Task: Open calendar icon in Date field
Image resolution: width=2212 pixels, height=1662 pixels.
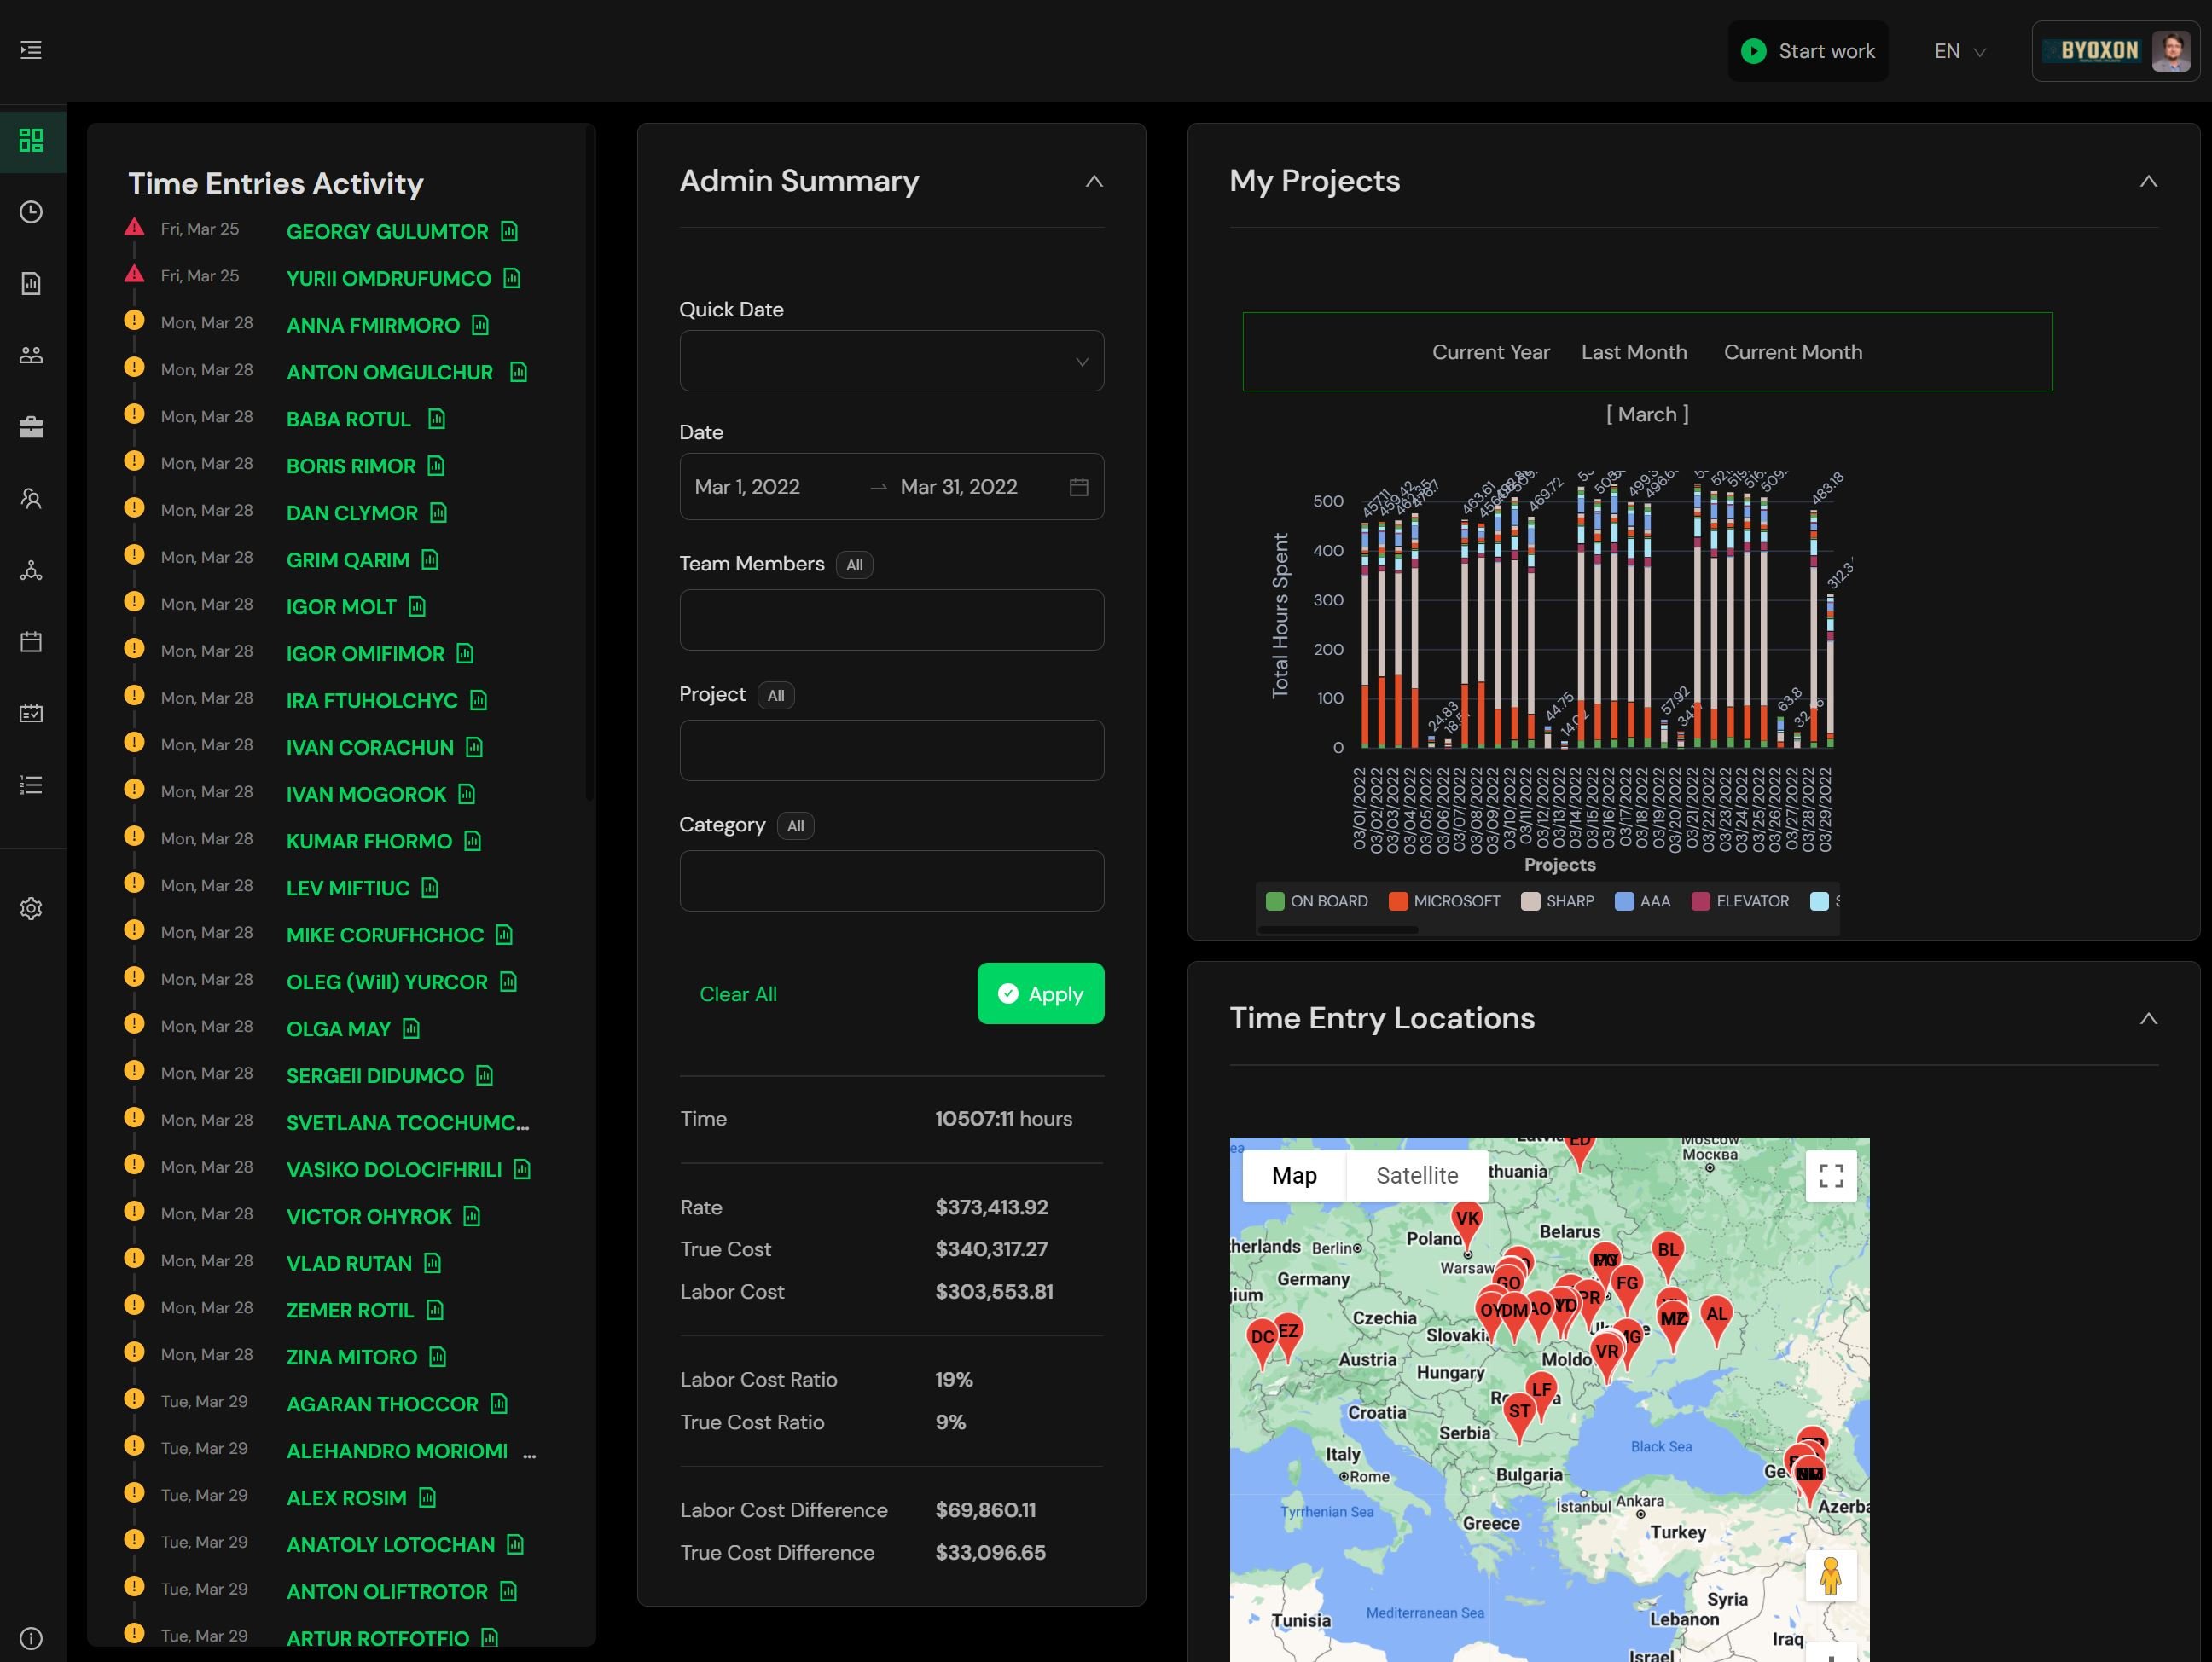Action: click(x=1078, y=487)
